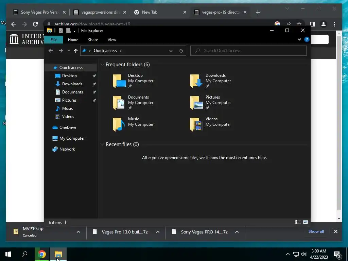This screenshot has height=261, width=348.
Task: Open the notification center
Action: 337,255
